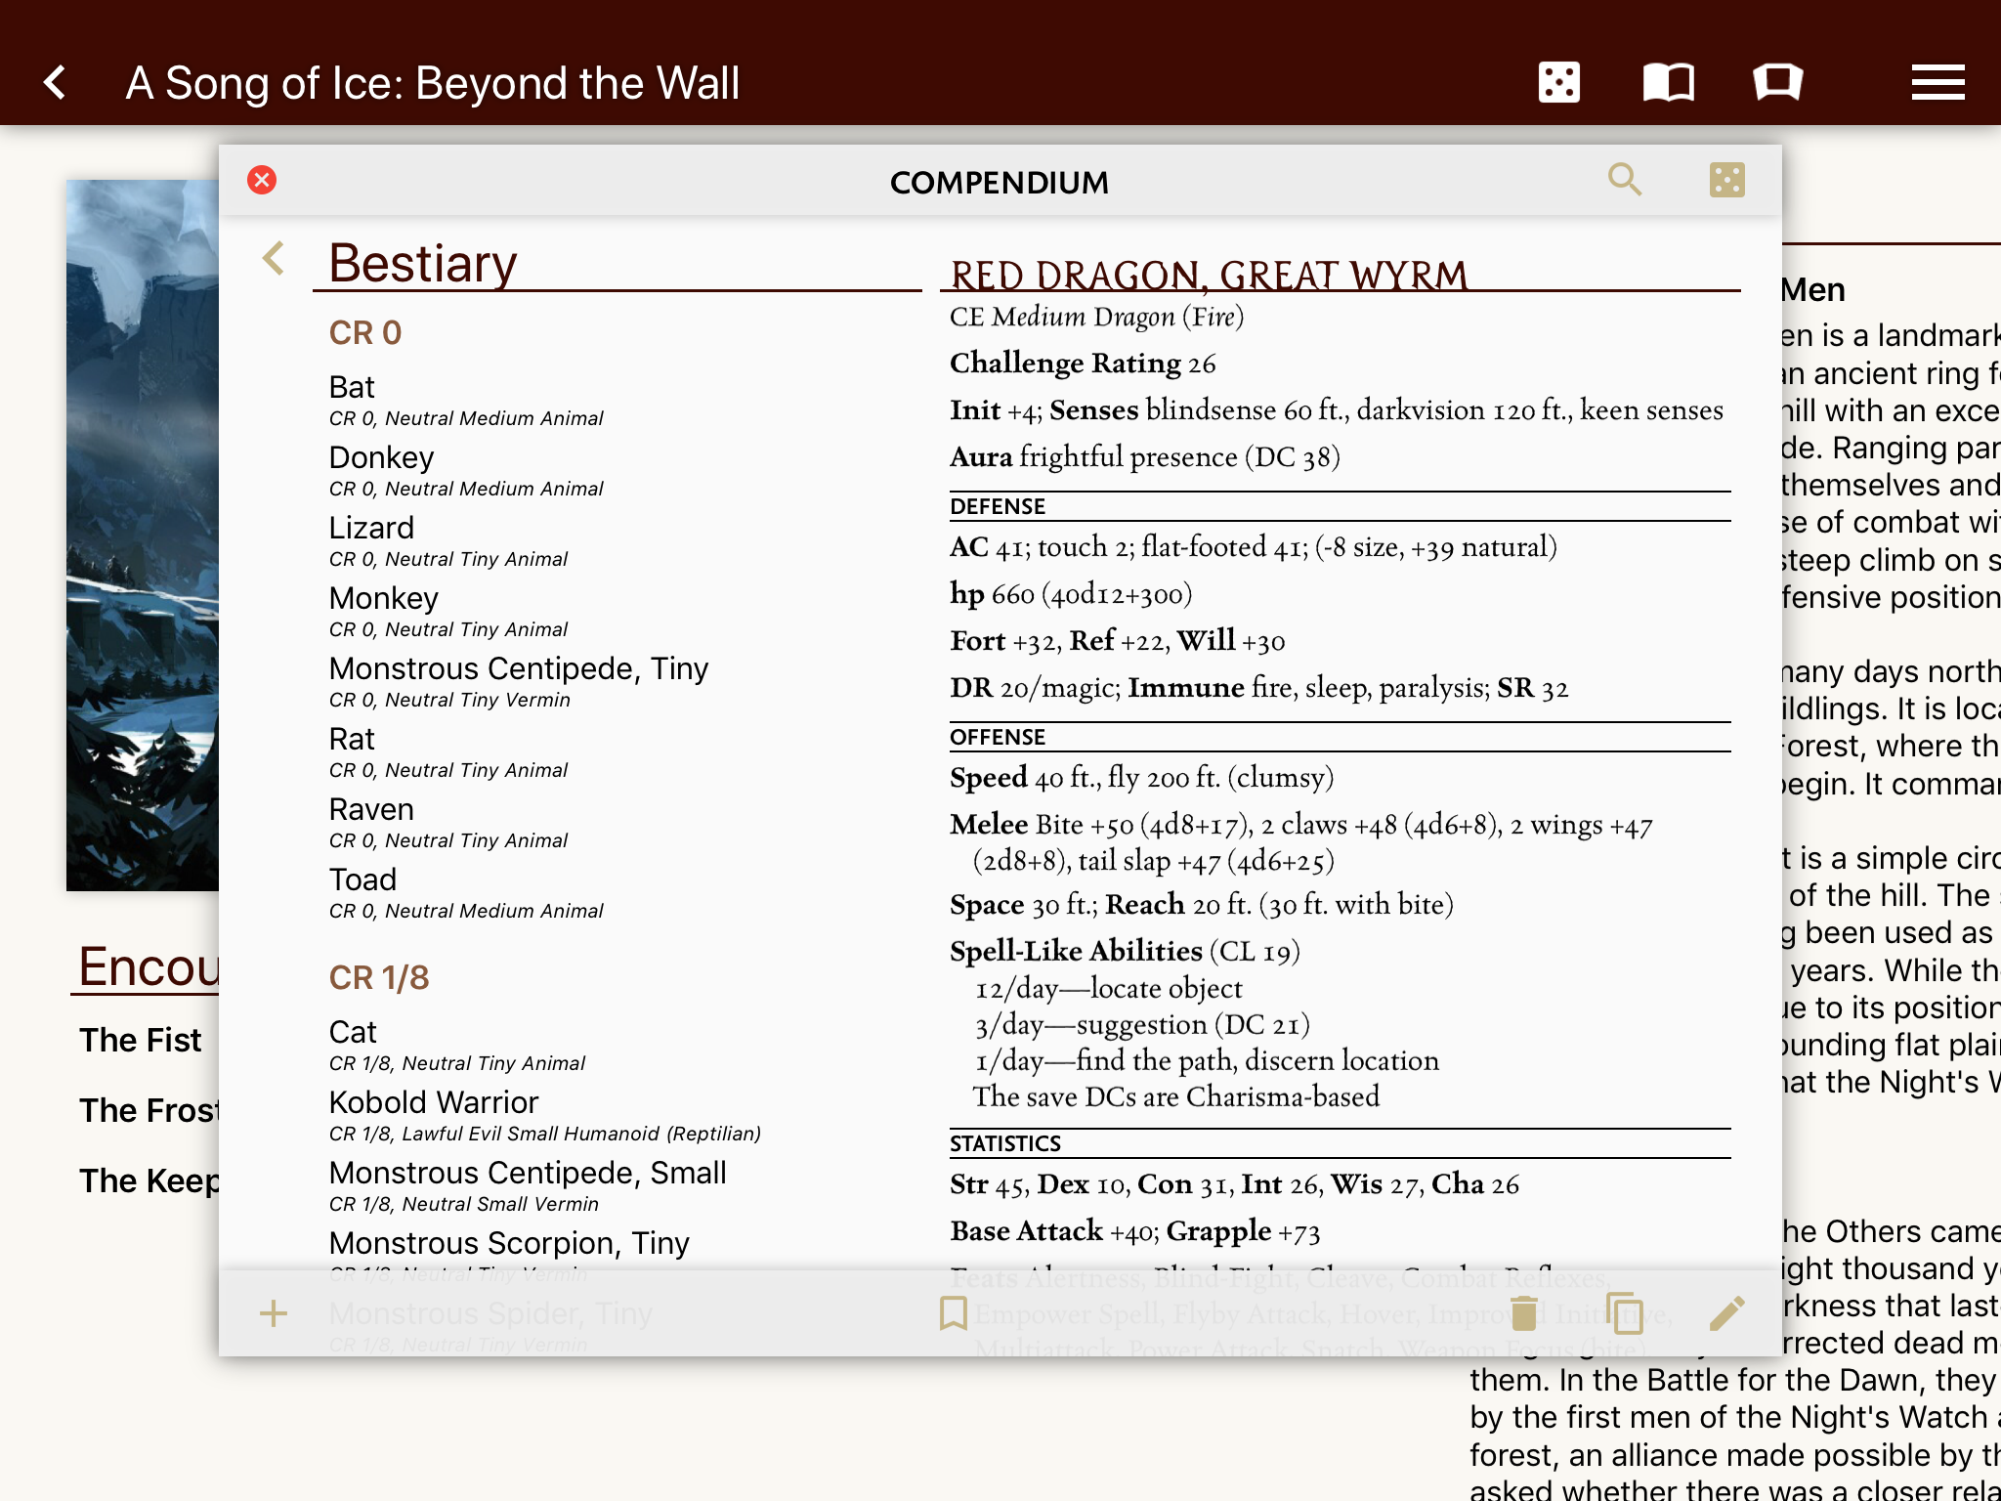2001x1501 pixels.
Task: Edit entry with the pencil icon
Action: coord(1726,1313)
